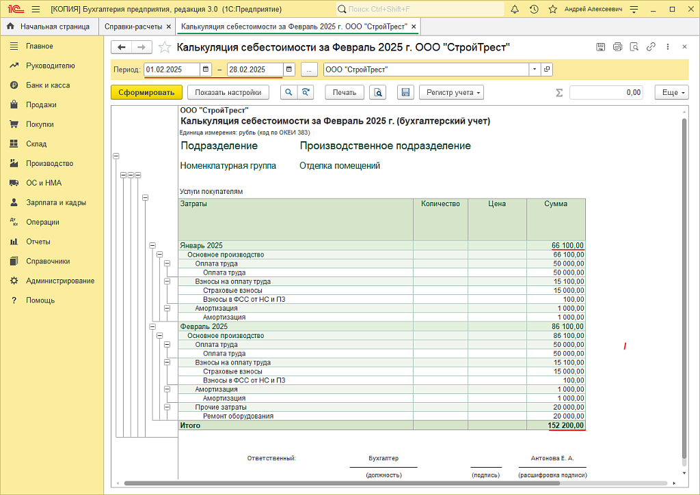
Task: Open favorites star in title bar
Action: (552, 9)
